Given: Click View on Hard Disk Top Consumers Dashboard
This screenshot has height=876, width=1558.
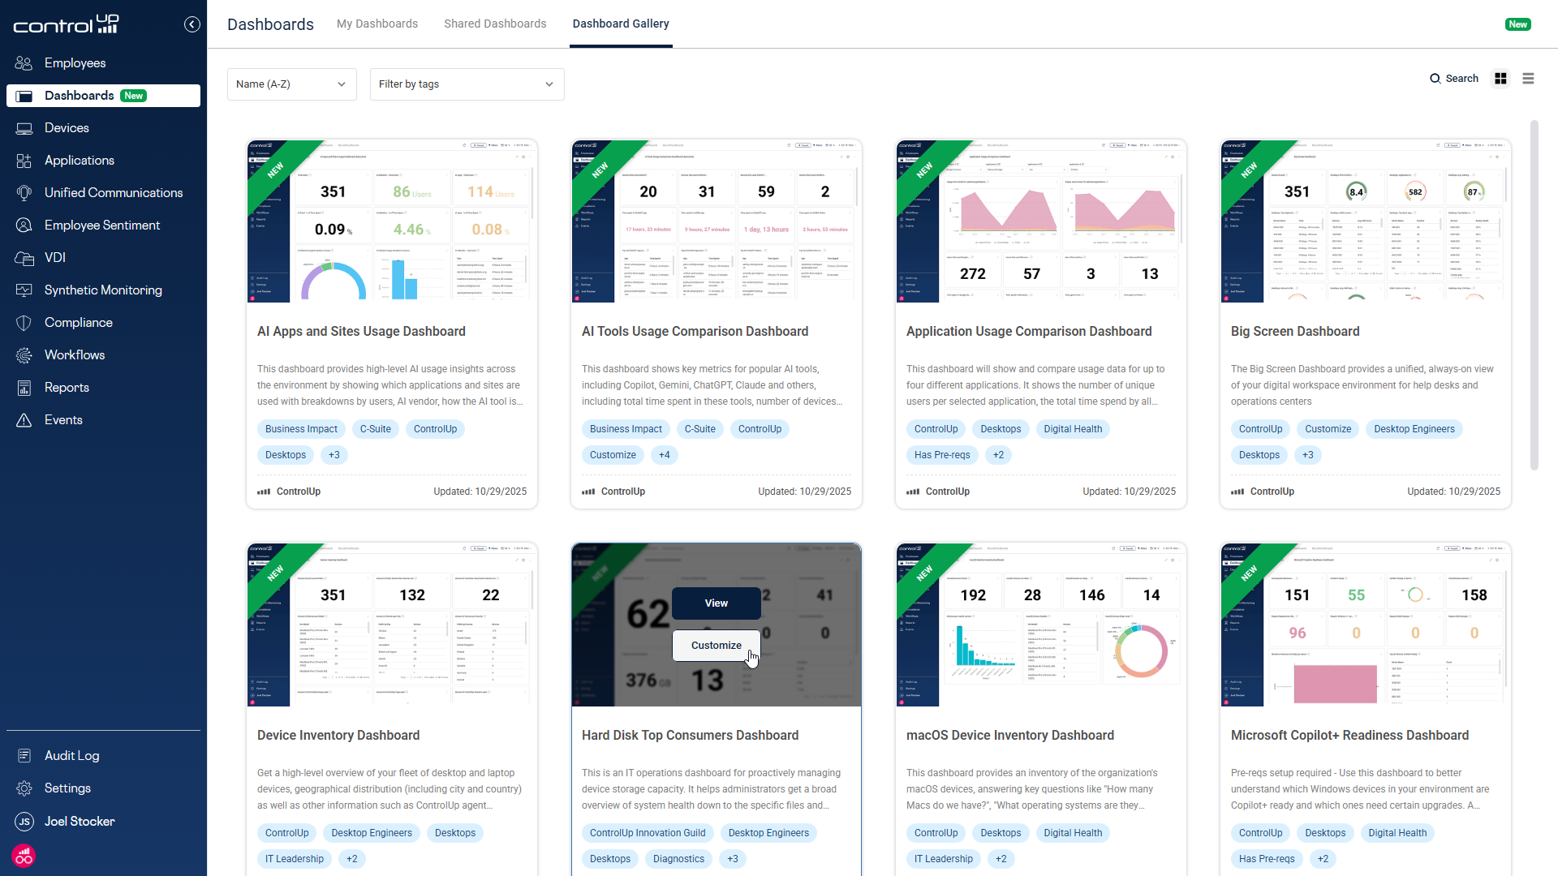Looking at the screenshot, I should [x=716, y=603].
